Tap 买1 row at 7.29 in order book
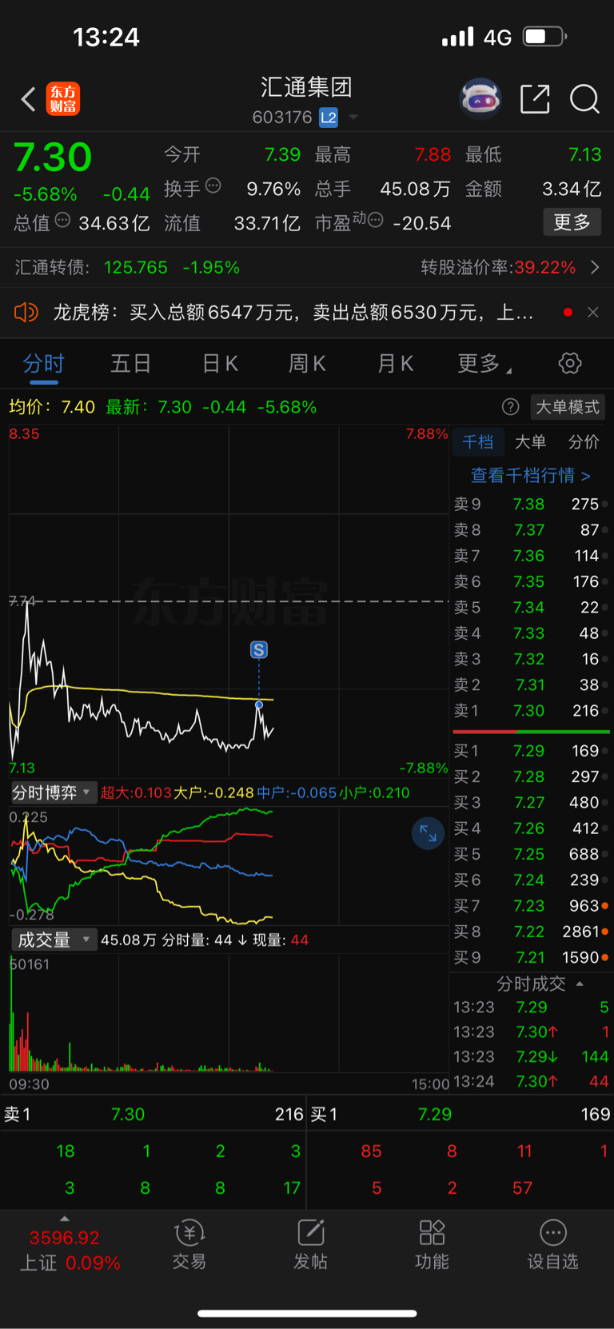Viewport: 614px width, 1329px height. click(531, 751)
